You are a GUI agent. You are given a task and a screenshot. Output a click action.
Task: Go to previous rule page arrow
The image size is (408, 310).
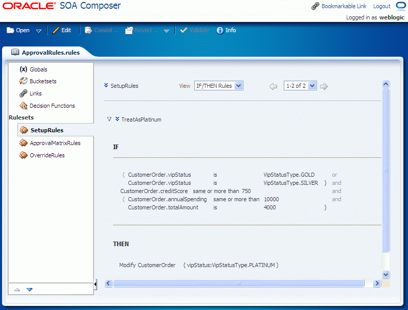(273, 86)
